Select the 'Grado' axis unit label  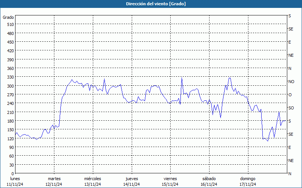click(x=8, y=17)
